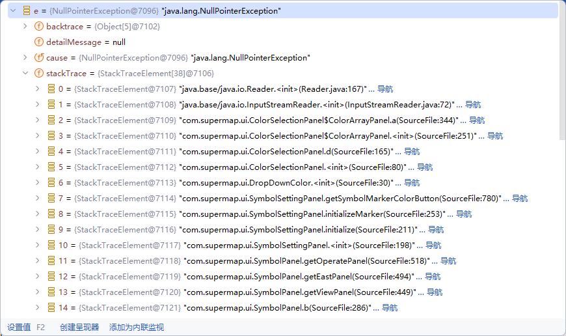Image resolution: width=566 pixels, height=336 pixels.
Task: Expand the cause field node
Action: (x=25, y=58)
